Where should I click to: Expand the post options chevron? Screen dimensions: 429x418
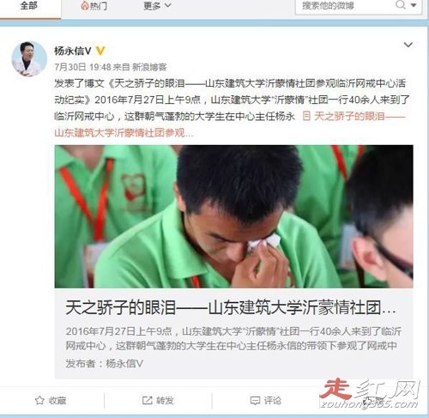coord(408,45)
